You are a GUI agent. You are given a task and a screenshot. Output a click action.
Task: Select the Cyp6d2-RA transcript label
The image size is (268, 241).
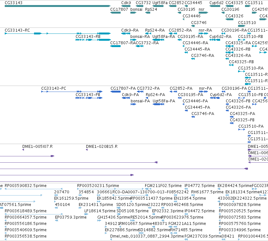(x=220, y=37)
